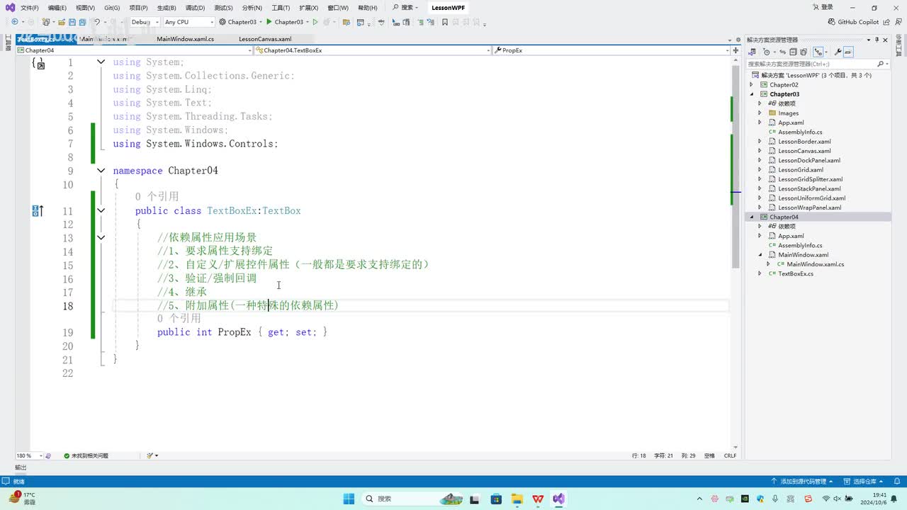Expand the Chapter02 project node
Viewport: 907px width, 510px height.
point(753,85)
